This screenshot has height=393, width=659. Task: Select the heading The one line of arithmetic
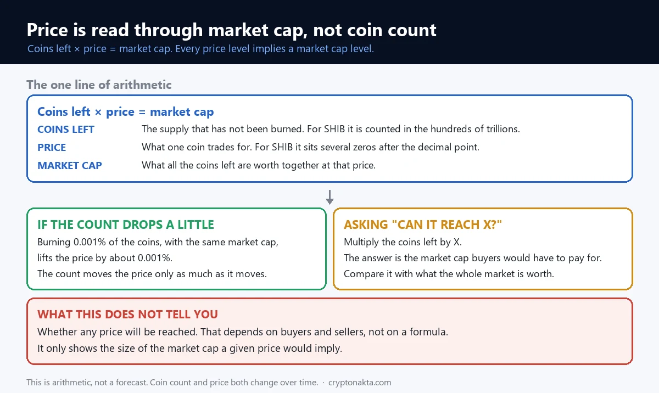pyautogui.click(x=99, y=85)
